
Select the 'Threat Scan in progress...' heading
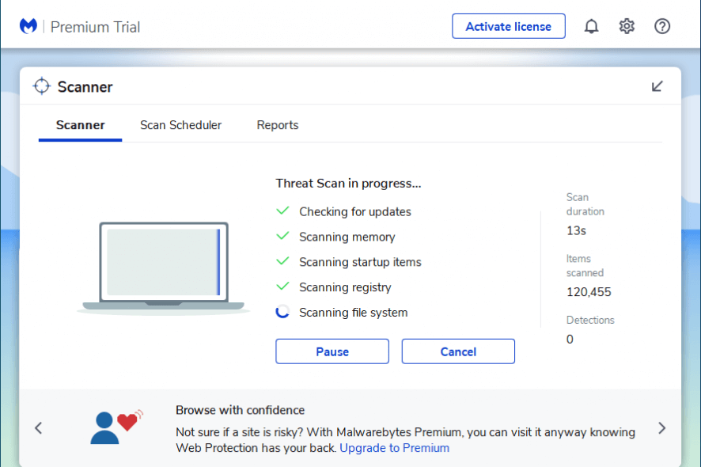tap(348, 184)
